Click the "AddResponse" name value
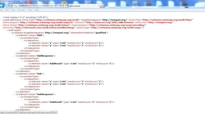 45,56
